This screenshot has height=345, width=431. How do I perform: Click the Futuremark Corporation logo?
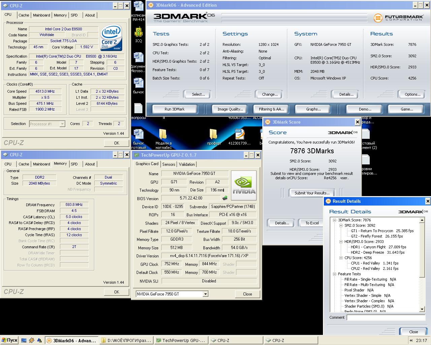pos(398,18)
